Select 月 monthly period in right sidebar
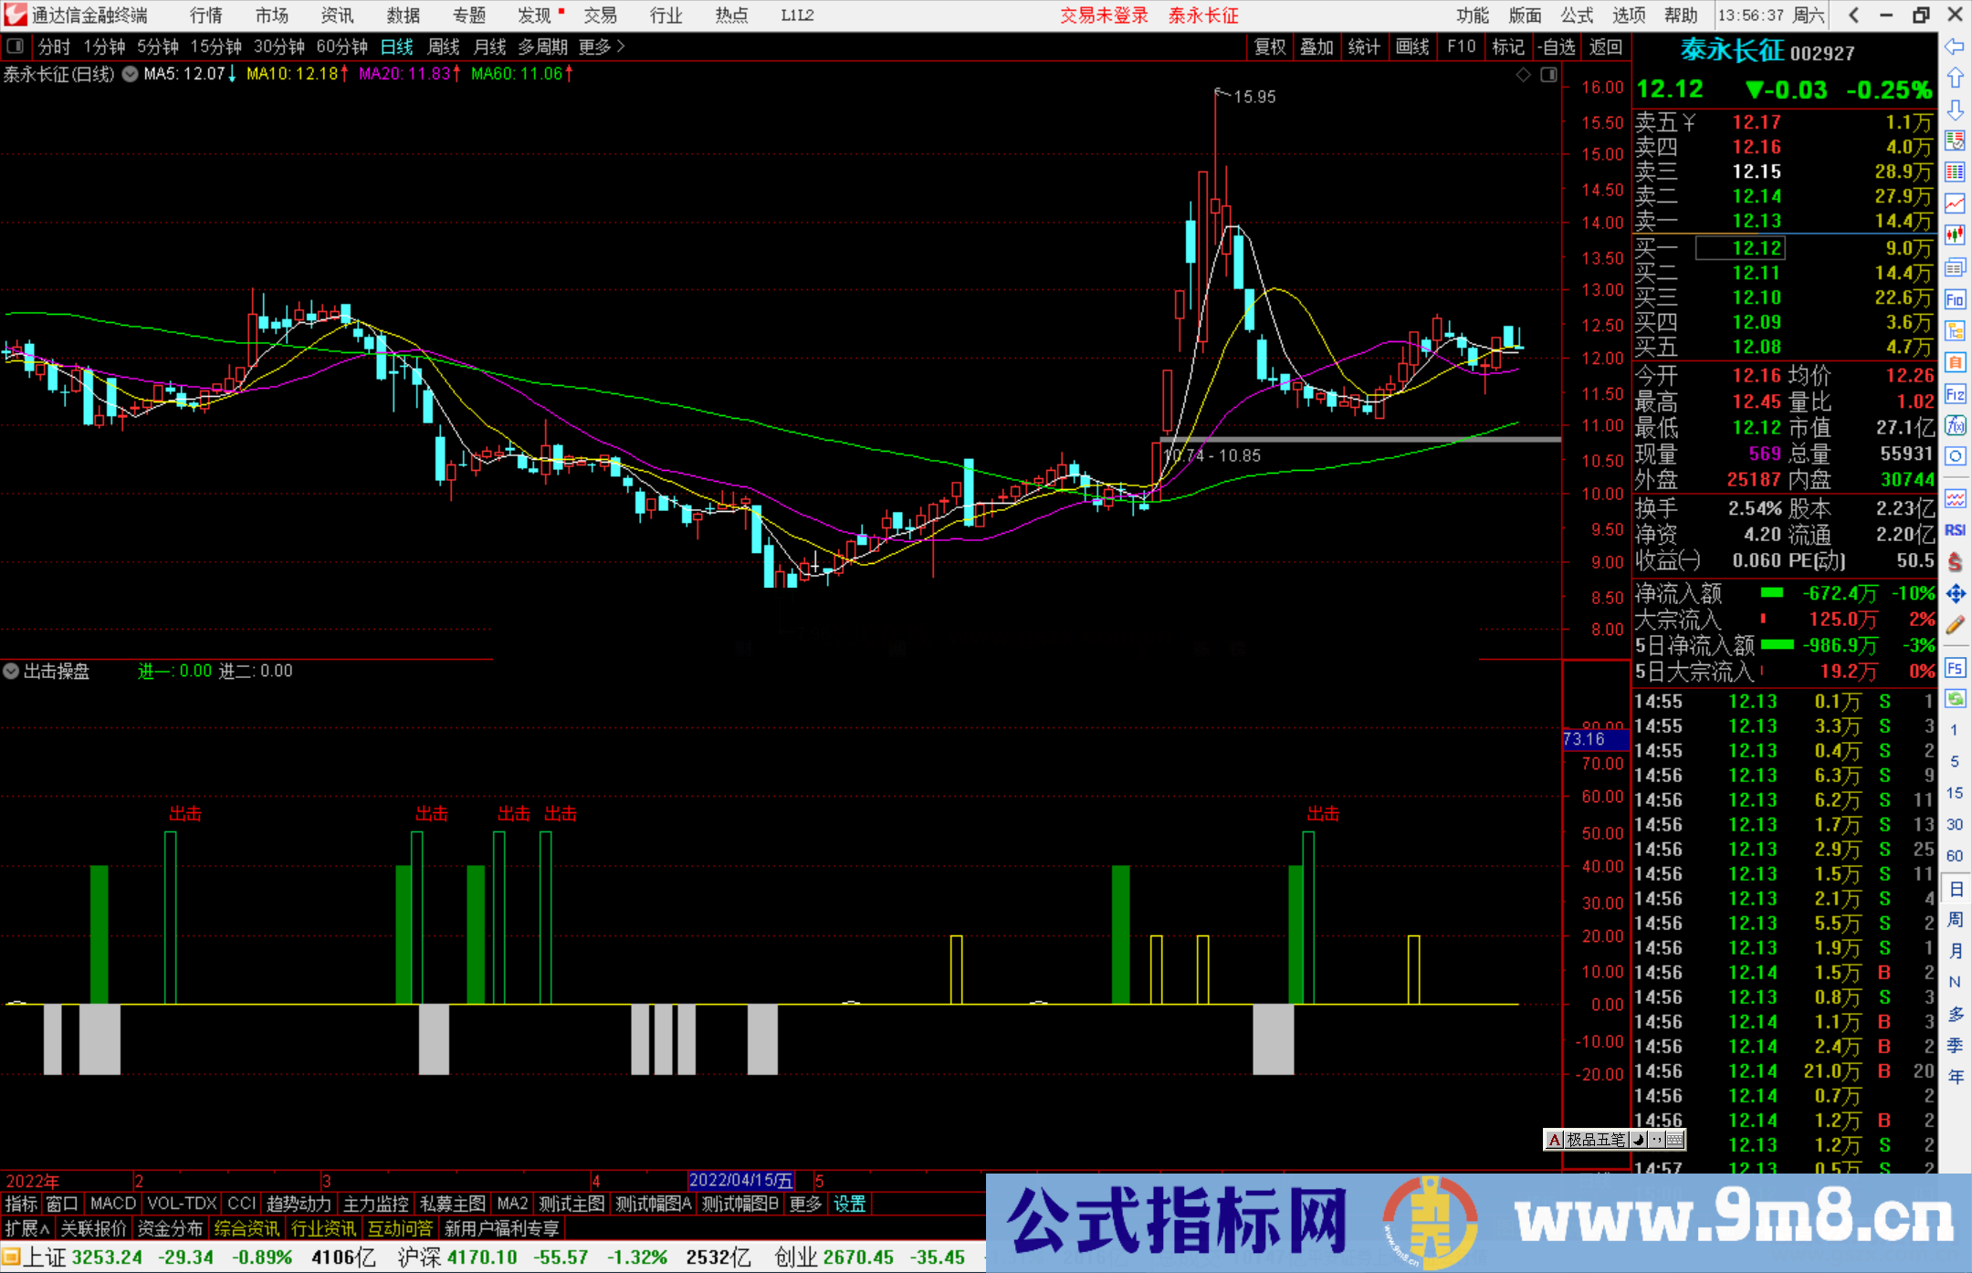The width and height of the screenshot is (1972, 1273). pyautogui.click(x=1956, y=951)
